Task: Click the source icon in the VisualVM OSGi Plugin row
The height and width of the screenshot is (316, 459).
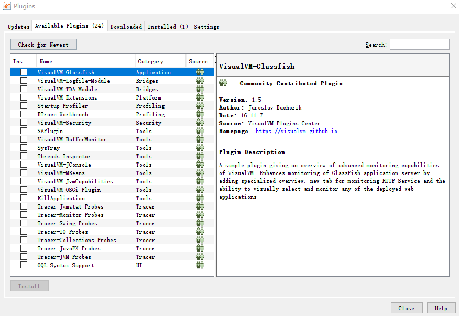Action: (200, 190)
